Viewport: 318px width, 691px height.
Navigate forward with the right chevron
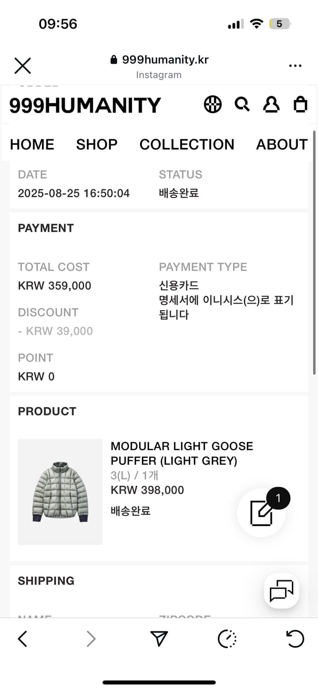click(x=91, y=638)
